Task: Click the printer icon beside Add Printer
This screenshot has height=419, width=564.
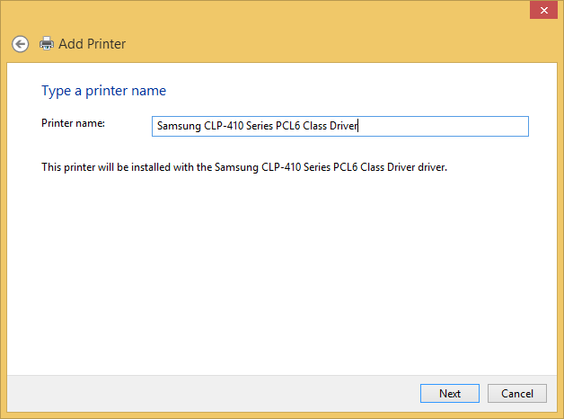Action: tap(47, 43)
